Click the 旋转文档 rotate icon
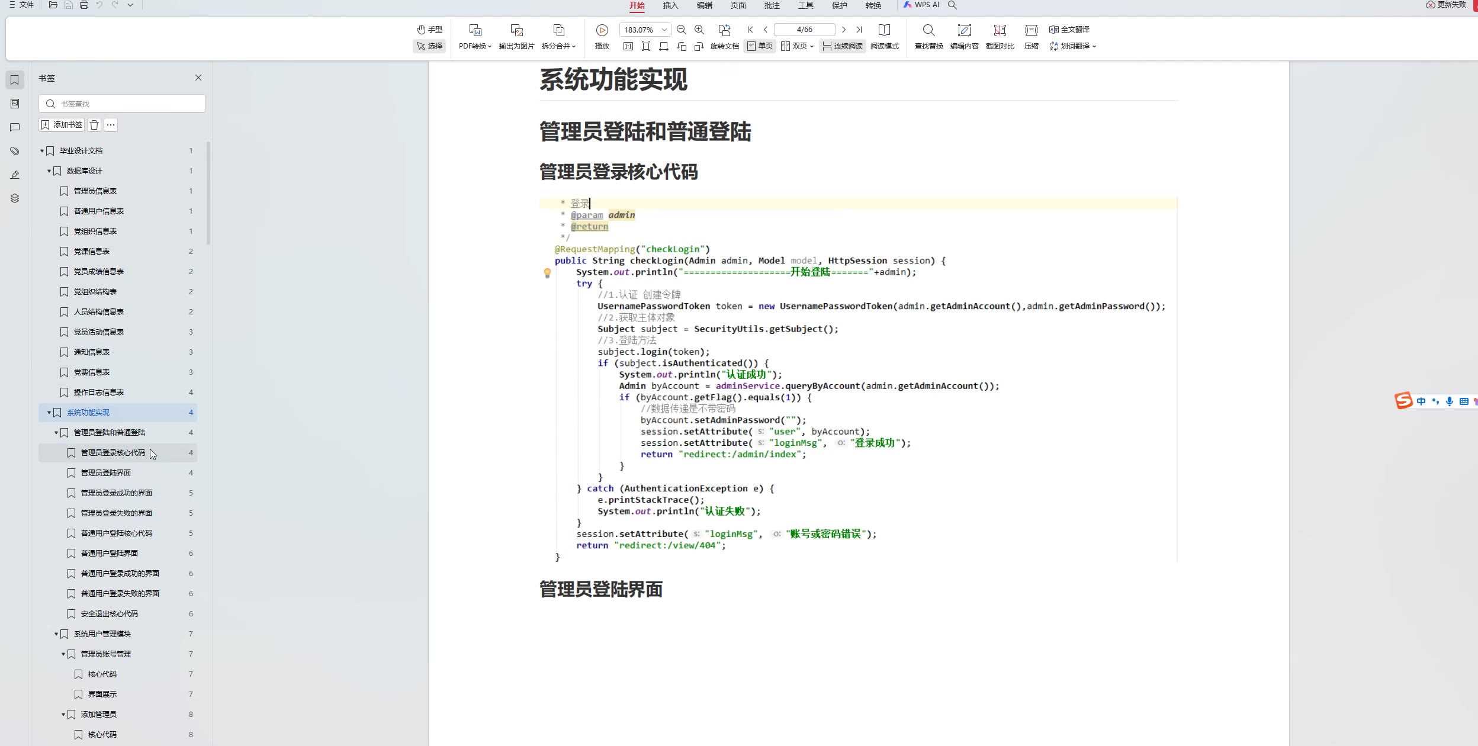This screenshot has height=746, width=1478. (x=724, y=30)
